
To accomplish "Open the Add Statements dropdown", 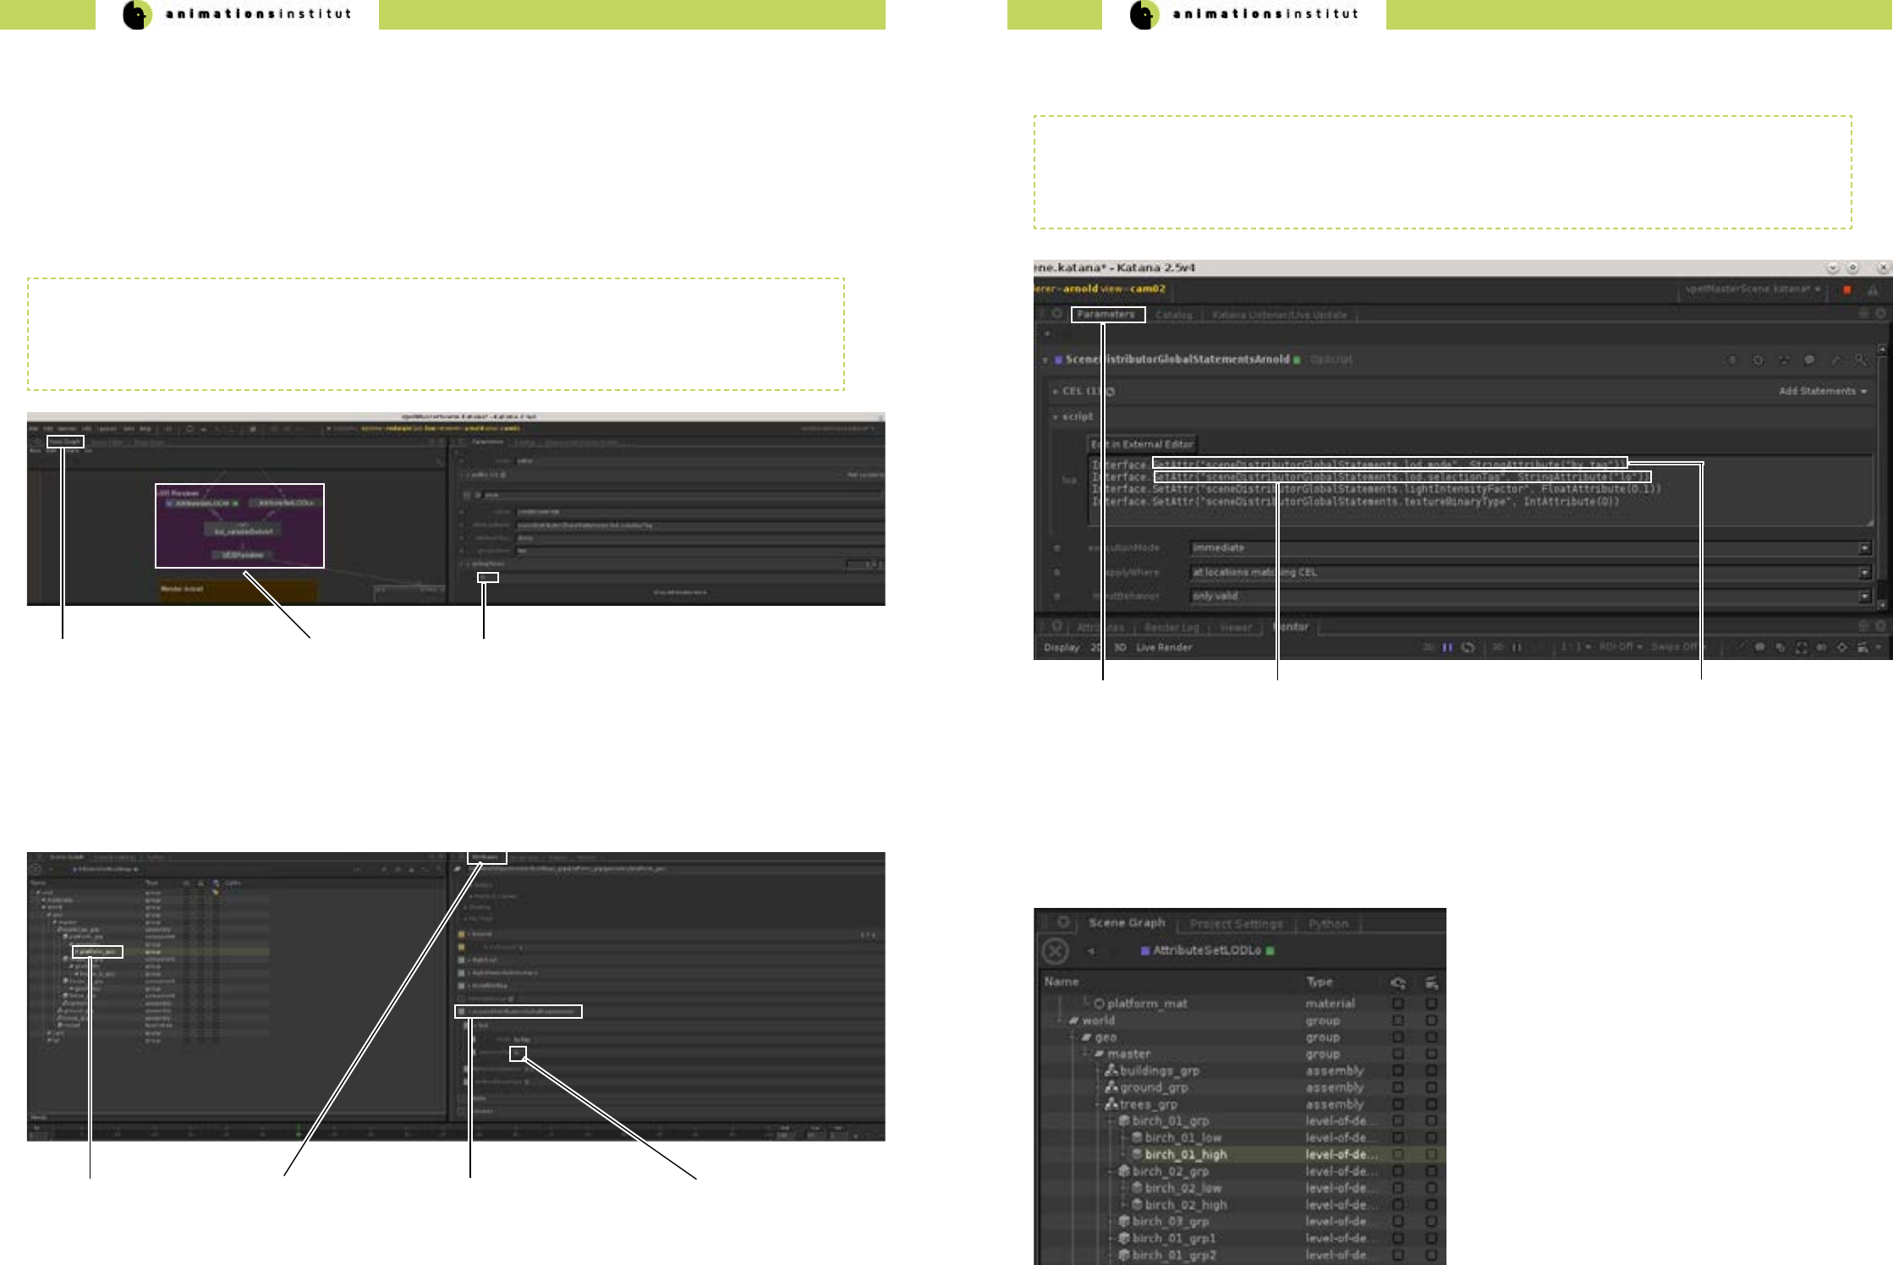I will [x=1822, y=391].
